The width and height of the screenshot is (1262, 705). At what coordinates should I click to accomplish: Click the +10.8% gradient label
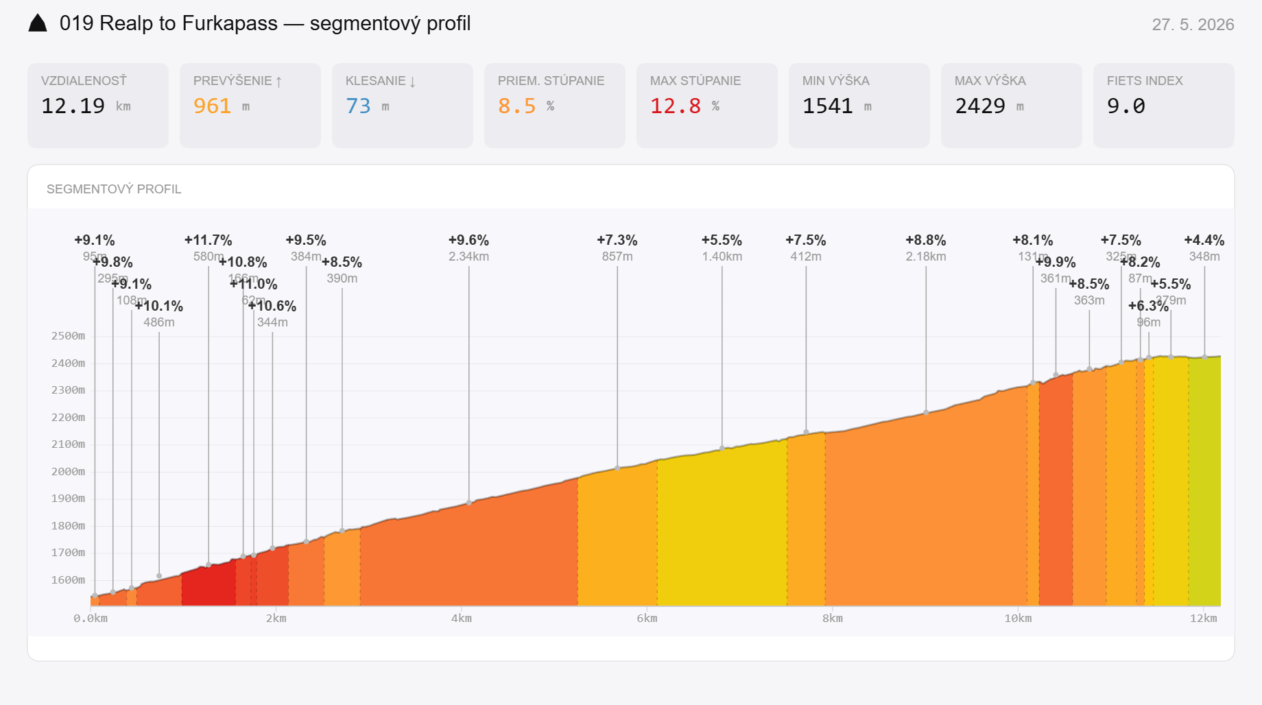tap(243, 262)
